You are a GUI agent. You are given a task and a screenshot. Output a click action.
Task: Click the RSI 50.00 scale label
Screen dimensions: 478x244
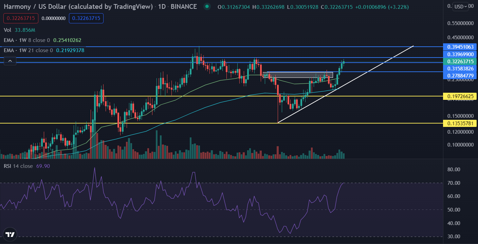[x=454, y=210]
